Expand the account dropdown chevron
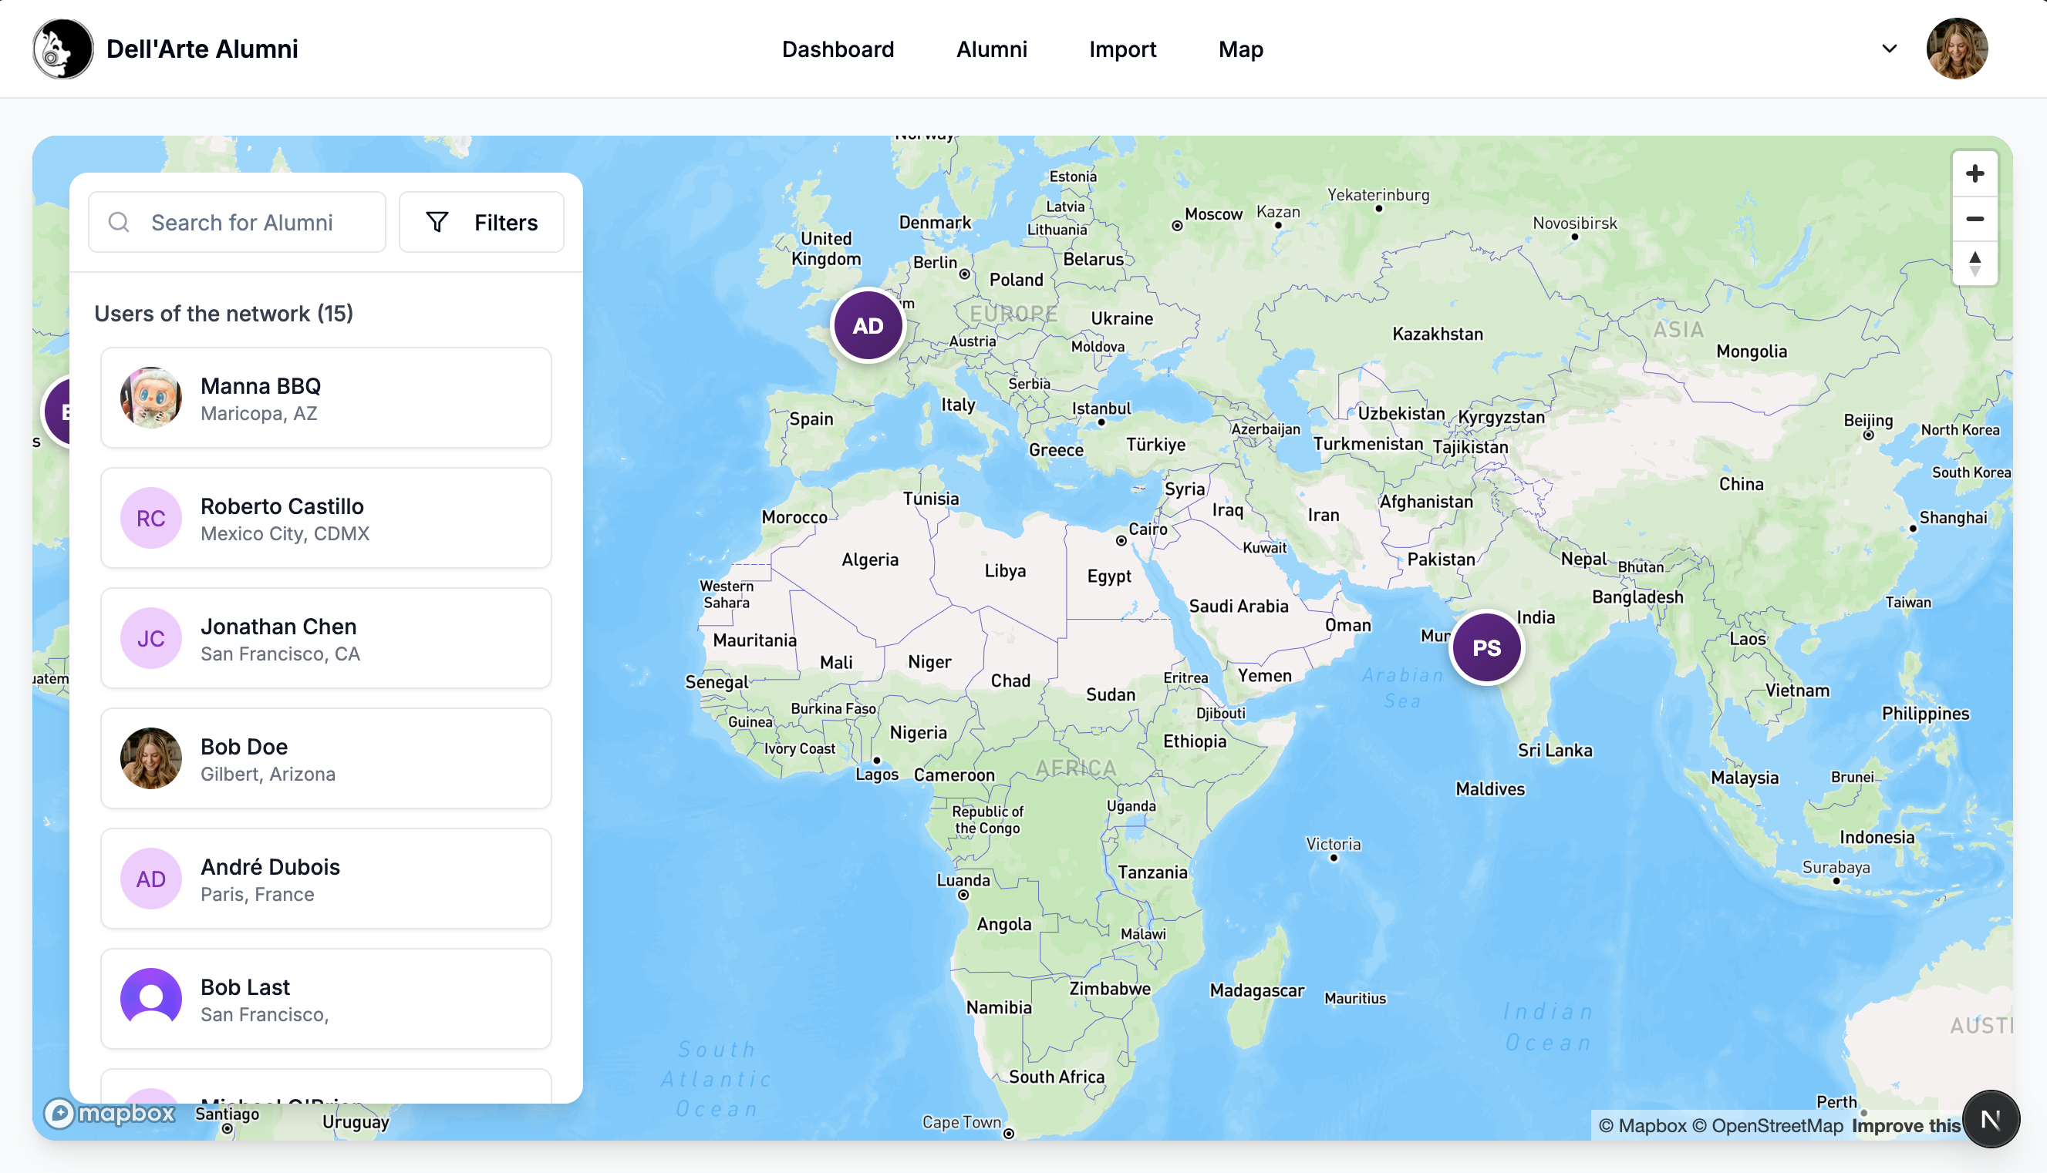 click(1888, 49)
